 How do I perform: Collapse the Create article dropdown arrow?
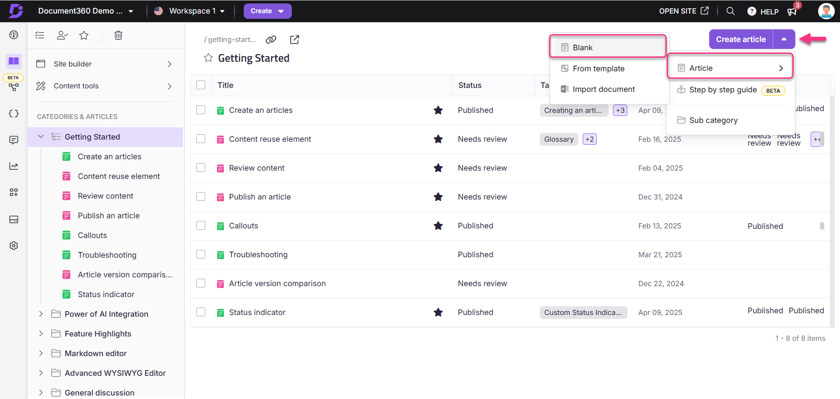pos(784,39)
